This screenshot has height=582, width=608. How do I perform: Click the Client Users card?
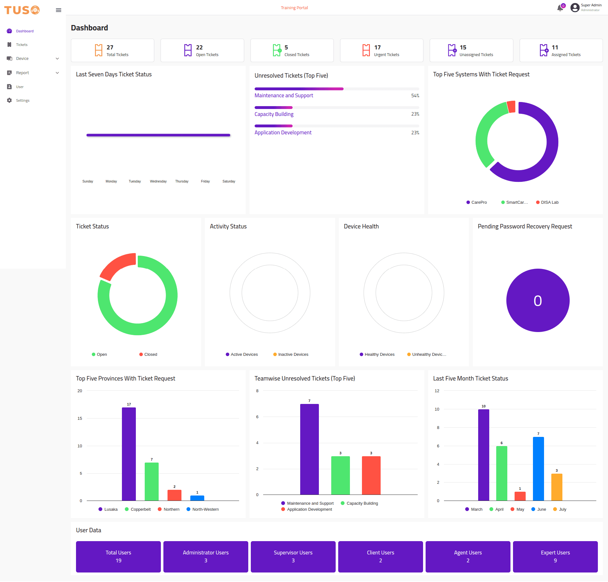click(x=381, y=557)
